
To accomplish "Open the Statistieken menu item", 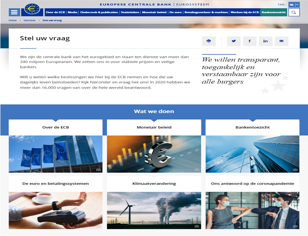I will pyautogui.click(x=130, y=12).
